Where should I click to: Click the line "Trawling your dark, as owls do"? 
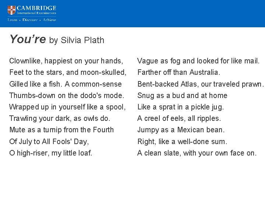coord(60,118)
